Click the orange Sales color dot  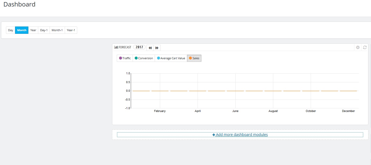[190, 58]
